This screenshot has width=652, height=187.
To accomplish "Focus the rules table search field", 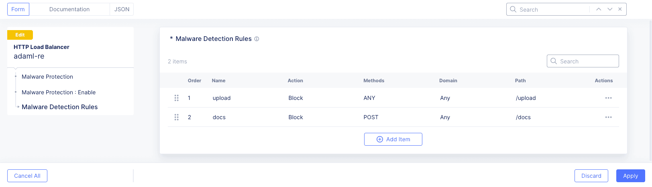I will point(587,61).
